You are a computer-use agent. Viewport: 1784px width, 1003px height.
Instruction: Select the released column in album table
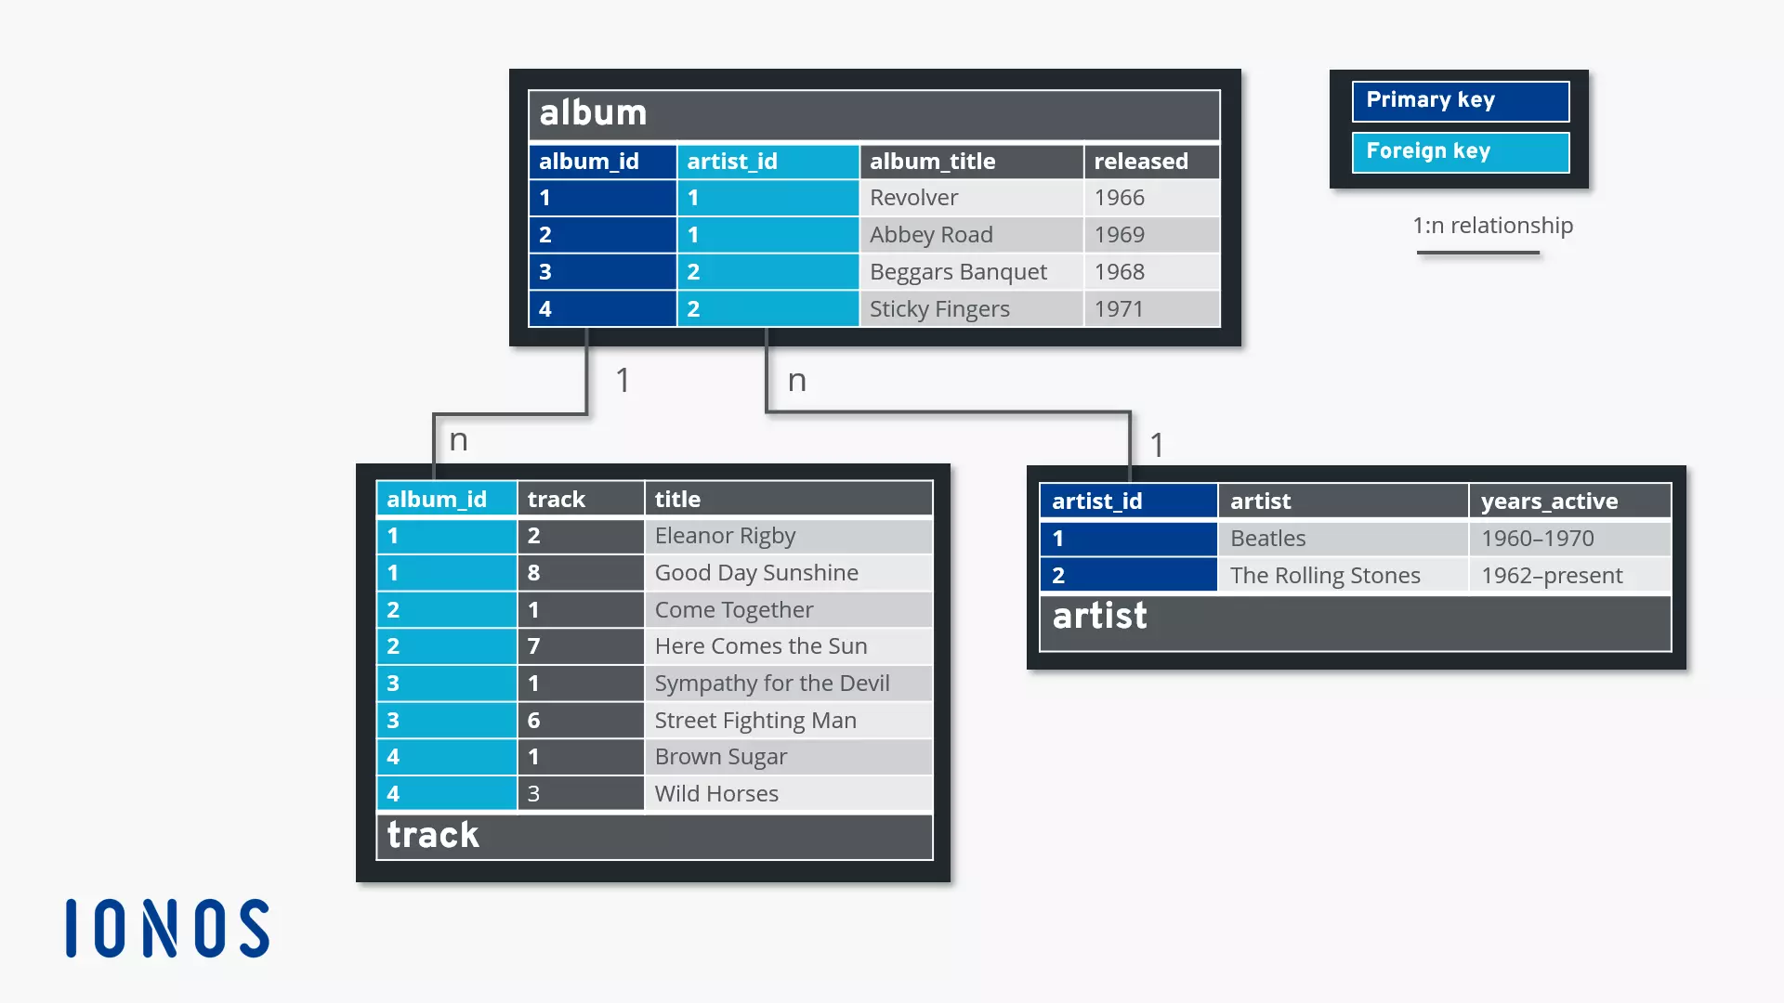click(x=1142, y=161)
